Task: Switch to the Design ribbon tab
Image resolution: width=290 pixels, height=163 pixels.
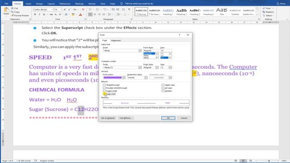Action: [39, 4]
